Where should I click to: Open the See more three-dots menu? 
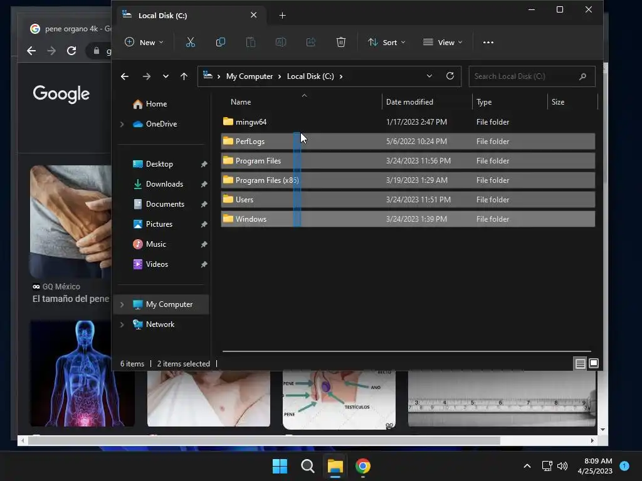pyautogui.click(x=488, y=42)
